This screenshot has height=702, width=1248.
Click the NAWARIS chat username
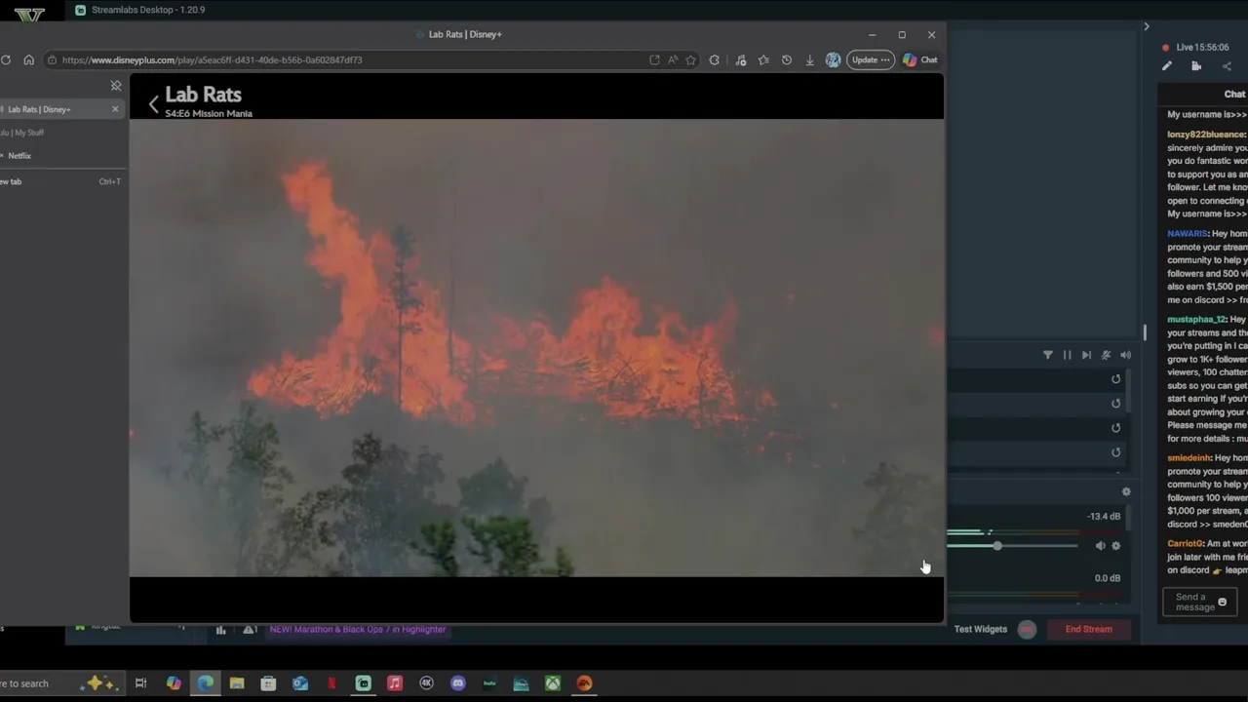click(1188, 234)
